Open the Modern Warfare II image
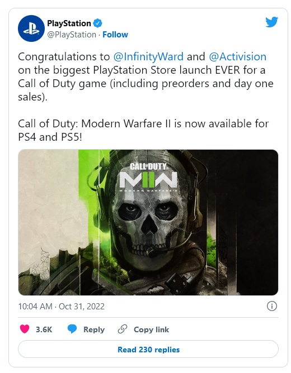 click(x=148, y=222)
